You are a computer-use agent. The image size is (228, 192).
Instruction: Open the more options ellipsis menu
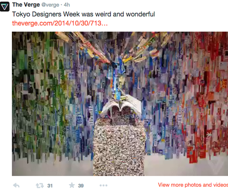(104, 185)
